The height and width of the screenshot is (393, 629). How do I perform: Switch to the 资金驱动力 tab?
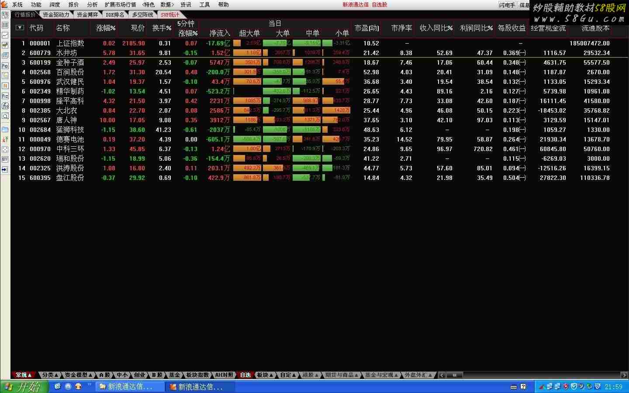56,15
